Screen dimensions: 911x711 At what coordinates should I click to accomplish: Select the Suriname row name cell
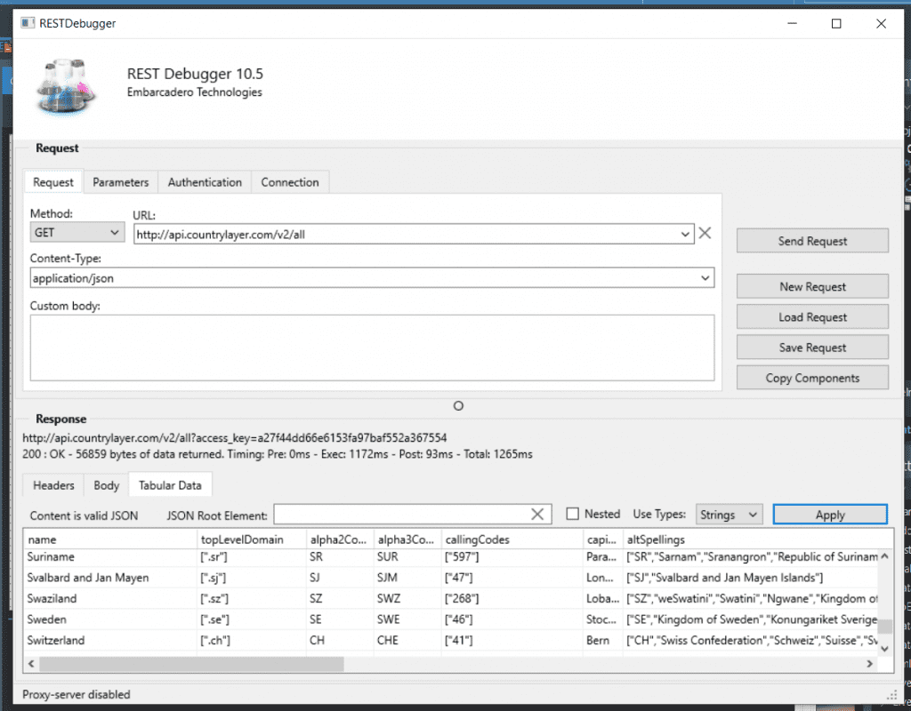click(x=110, y=556)
